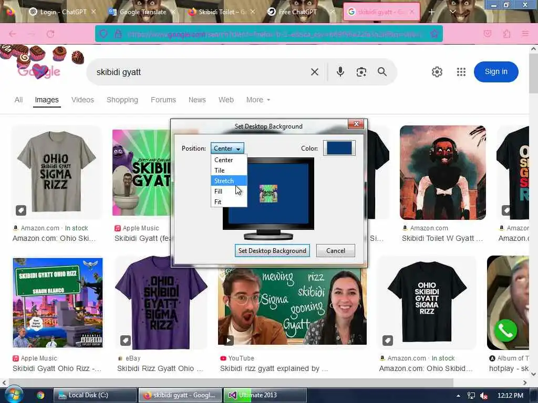
Task: Open the Skibidi Rizz Gyatt Ohio eBay link
Action: point(160,368)
